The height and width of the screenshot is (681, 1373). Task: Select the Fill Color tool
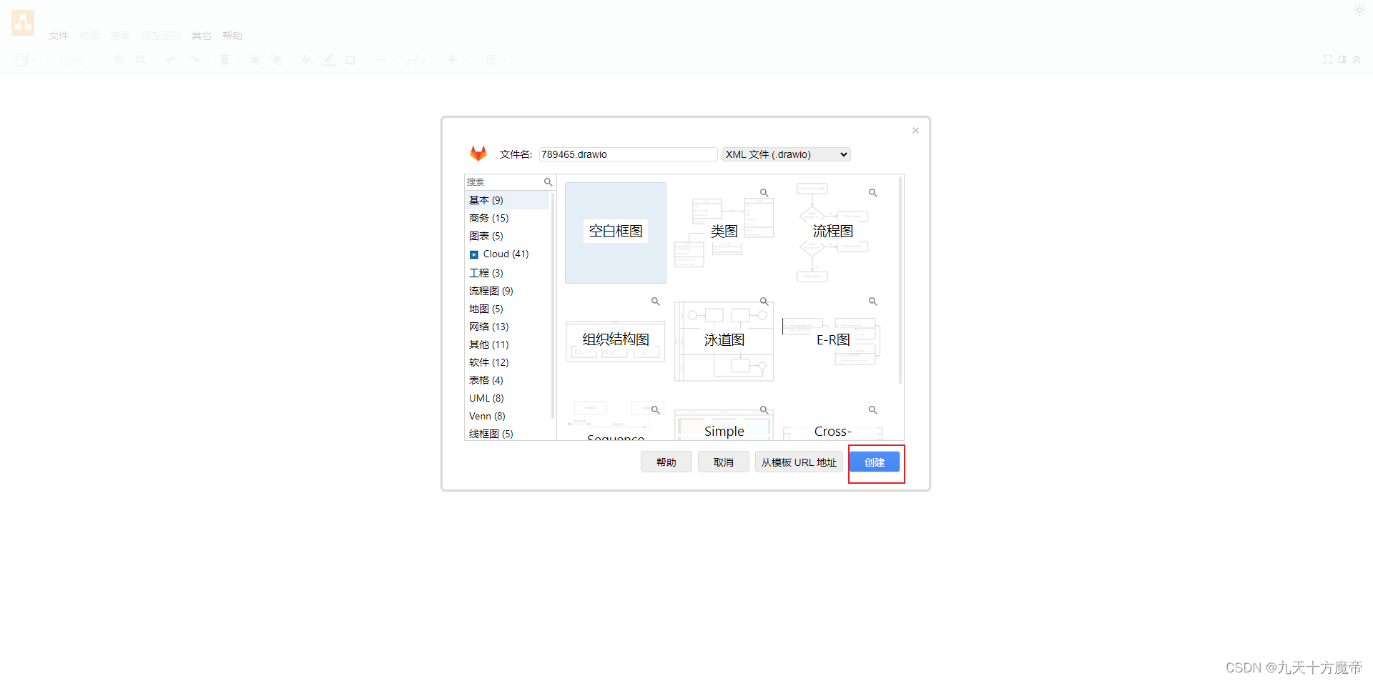306,60
